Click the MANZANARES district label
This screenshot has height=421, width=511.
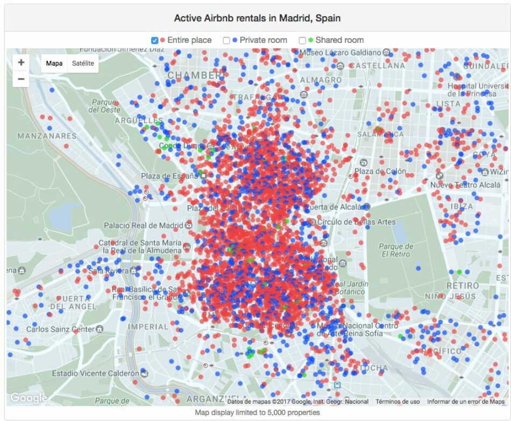[47, 136]
